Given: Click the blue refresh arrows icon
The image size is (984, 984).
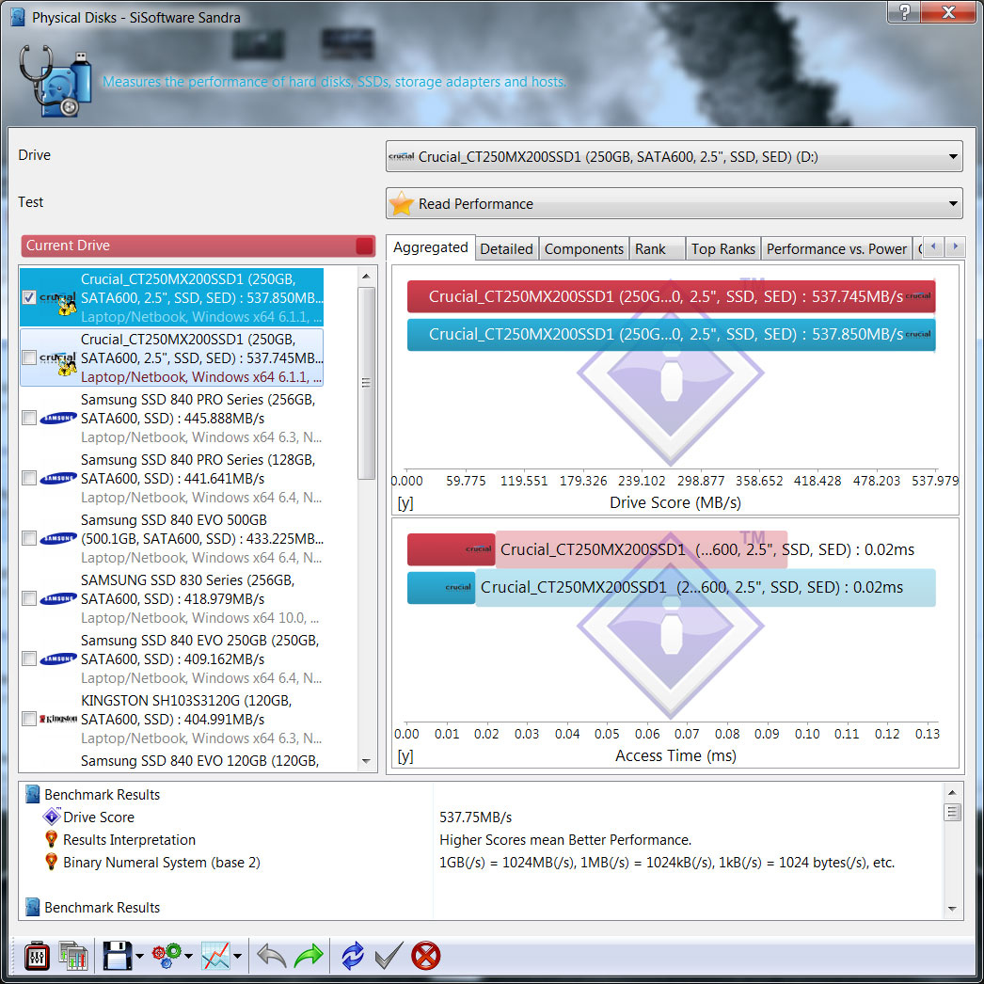Looking at the screenshot, I should click(x=353, y=956).
